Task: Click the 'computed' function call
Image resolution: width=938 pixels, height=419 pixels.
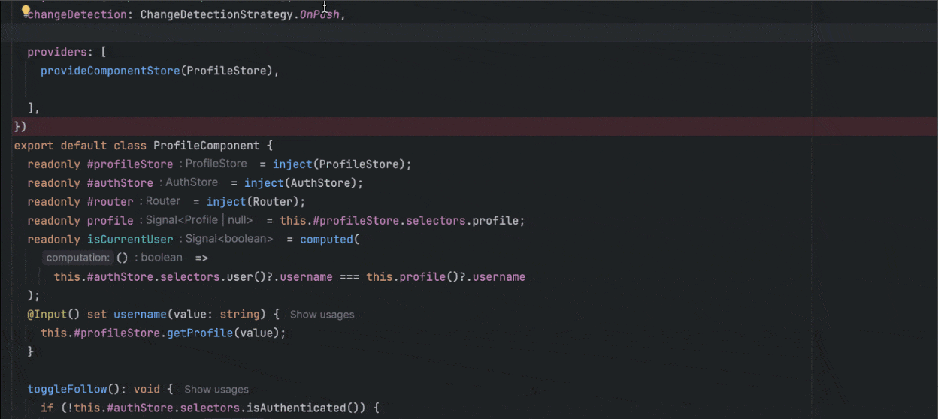Action: (326, 240)
